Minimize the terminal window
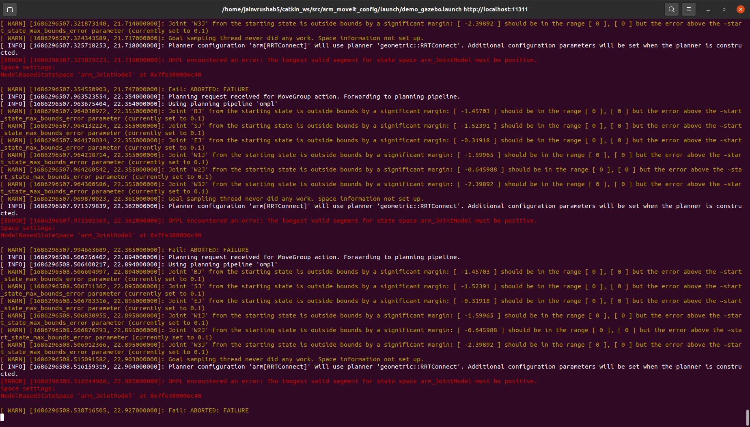The image size is (750, 427). click(708, 9)
